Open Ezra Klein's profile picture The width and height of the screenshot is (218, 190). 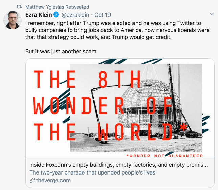click(x=13, y=20)
